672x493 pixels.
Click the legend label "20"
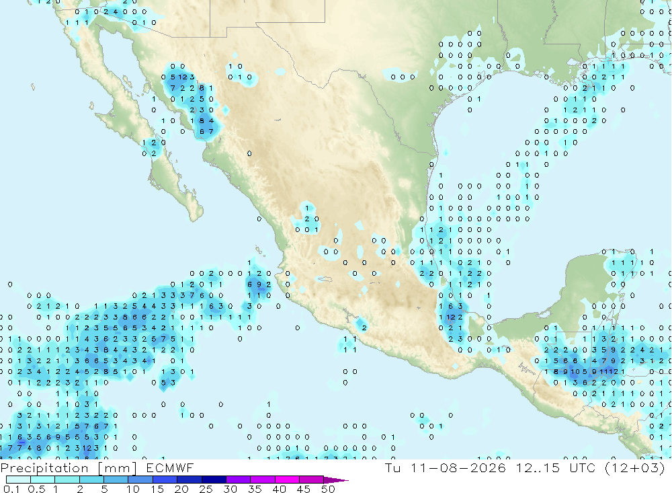[181, 489]
